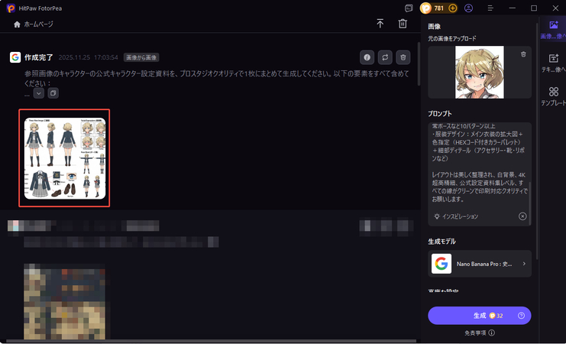This screenshot has height=344, width=566.
Task: Click the 画像から画像 tag
Action: [x=141, y=57]
